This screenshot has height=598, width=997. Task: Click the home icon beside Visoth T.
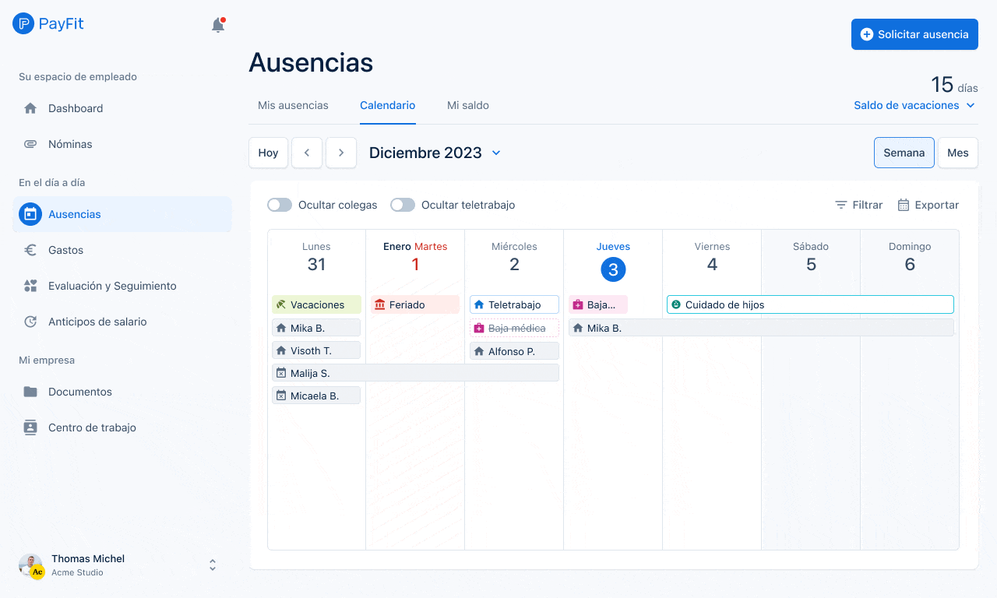pos(281,350)
